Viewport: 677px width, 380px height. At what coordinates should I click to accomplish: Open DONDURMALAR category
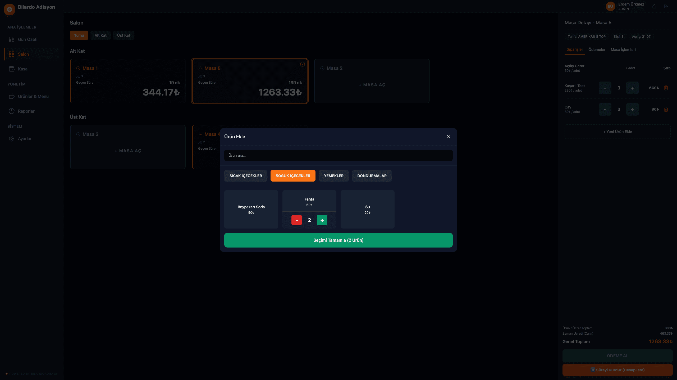tap(372, 176)
